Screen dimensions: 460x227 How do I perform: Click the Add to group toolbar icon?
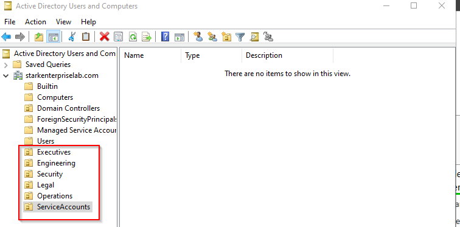(x=268, y=37)
